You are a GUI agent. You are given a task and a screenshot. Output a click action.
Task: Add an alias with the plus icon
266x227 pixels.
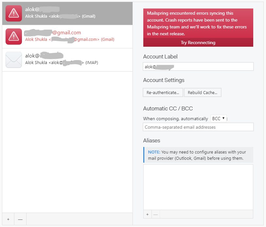[148, 215]
